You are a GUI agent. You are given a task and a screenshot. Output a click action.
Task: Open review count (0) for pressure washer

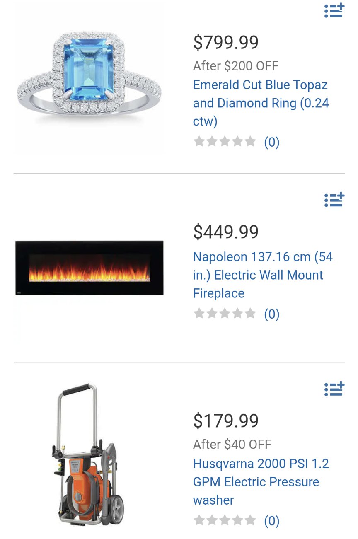272,521
